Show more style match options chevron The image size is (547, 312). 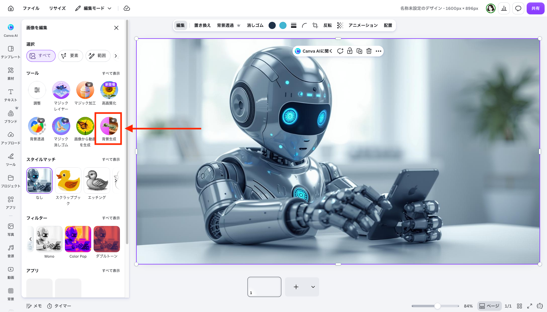pyautogui.click(x=116, y=181)
